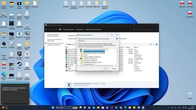Expand the Windows PowerShell 2.0 node
Viewport: 196px width, 110px height.
click(79, 59)
